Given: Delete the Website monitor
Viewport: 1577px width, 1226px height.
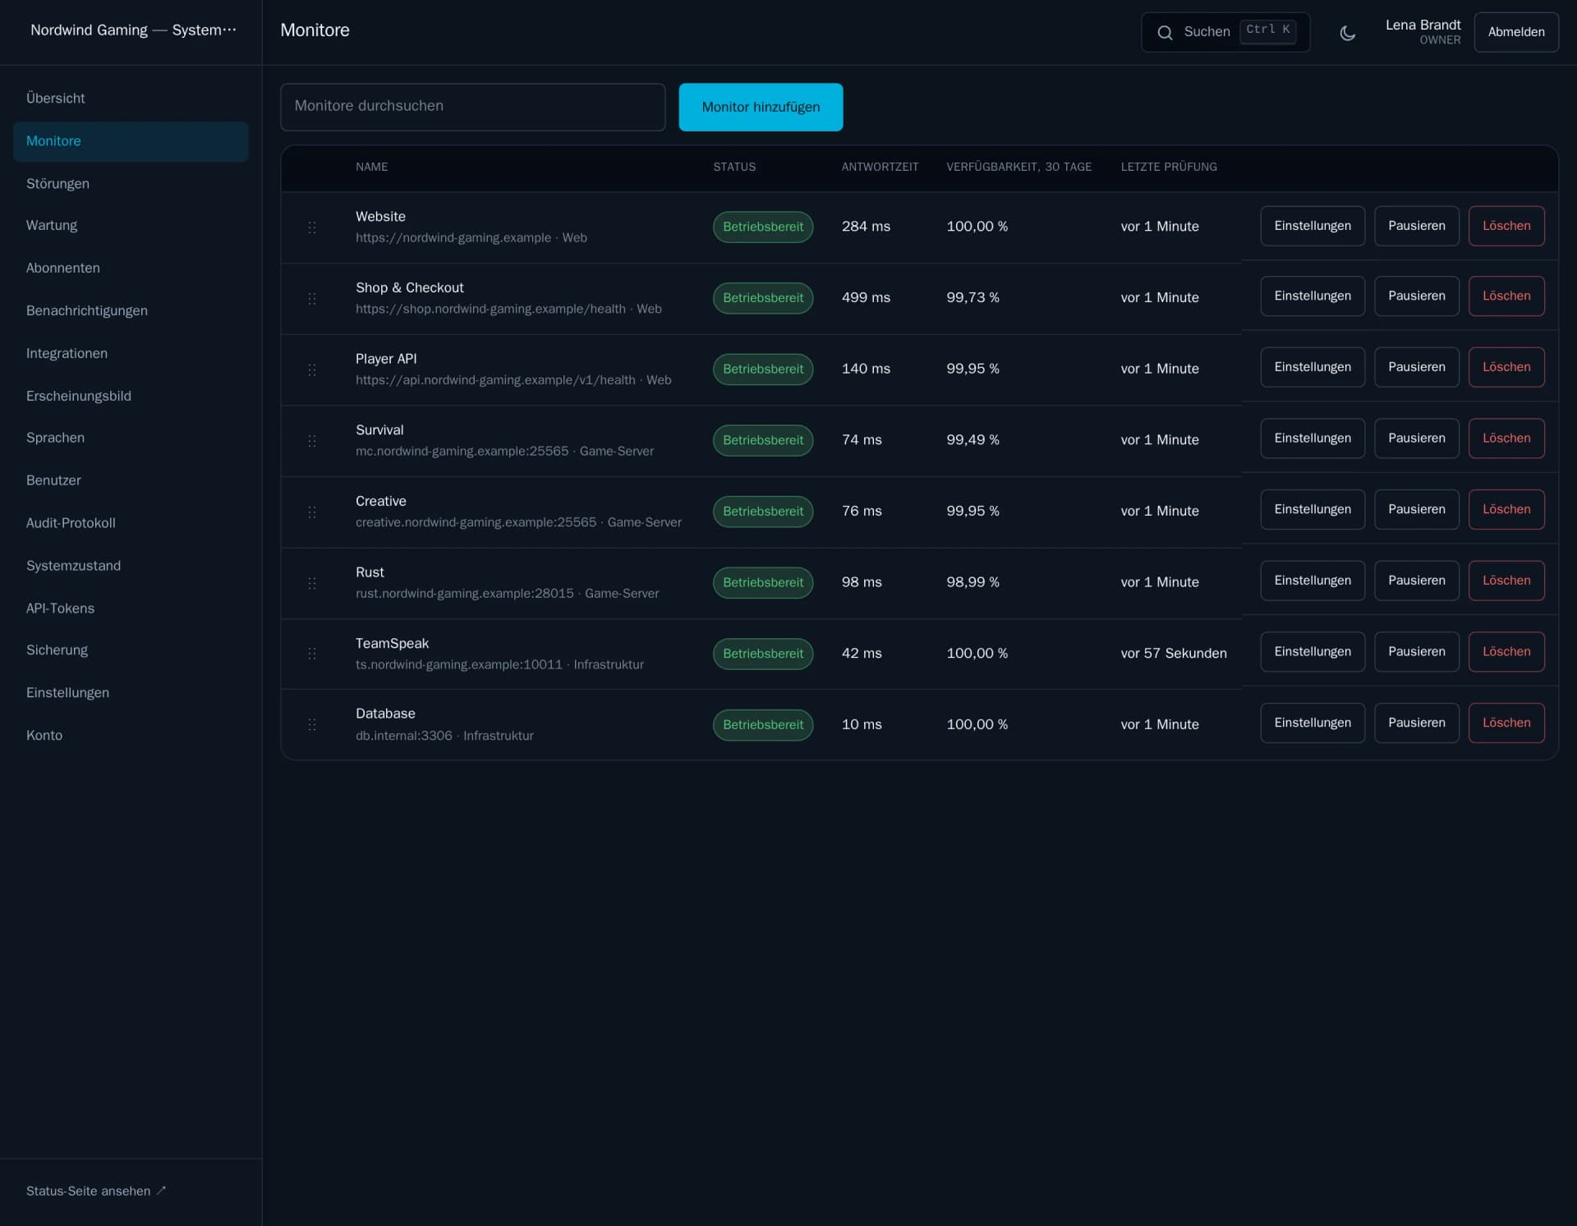Looking at the screenshot, I should tap(1506, 226).
